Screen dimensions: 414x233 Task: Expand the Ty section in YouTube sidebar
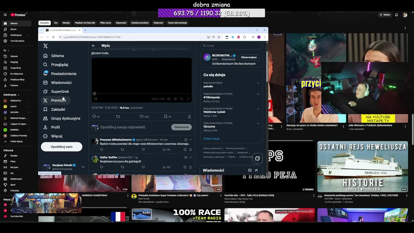tap(6, 50)
